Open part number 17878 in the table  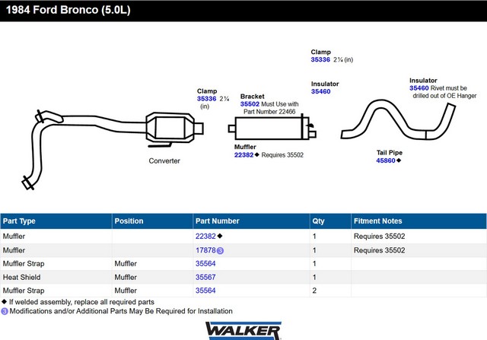[x=205, y=250]
